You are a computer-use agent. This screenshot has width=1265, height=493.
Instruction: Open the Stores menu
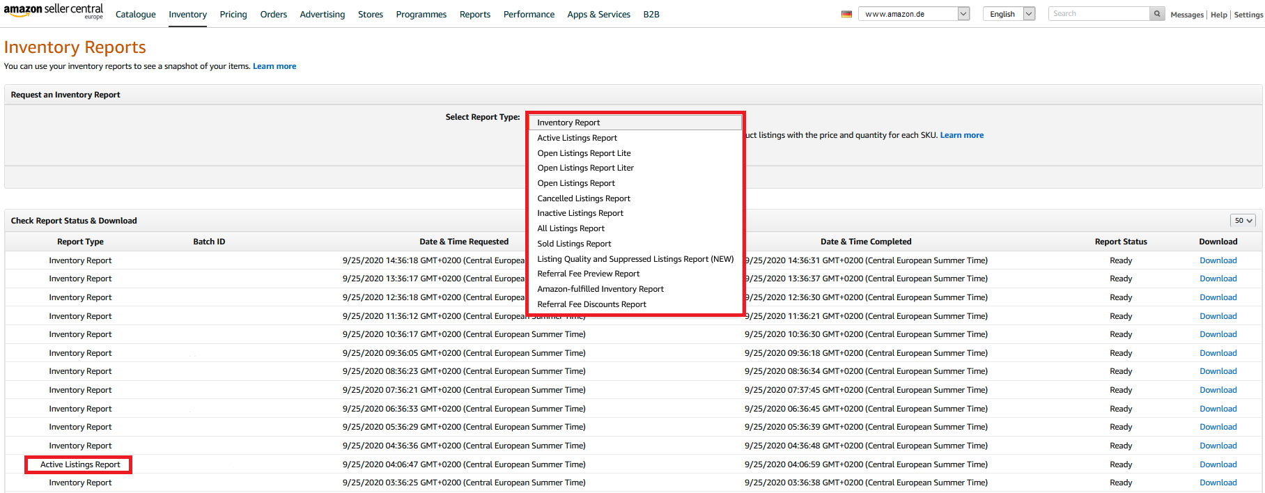tap(371, 15)
